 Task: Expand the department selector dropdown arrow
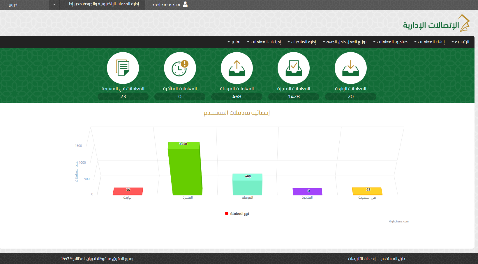tap(54, 5)
